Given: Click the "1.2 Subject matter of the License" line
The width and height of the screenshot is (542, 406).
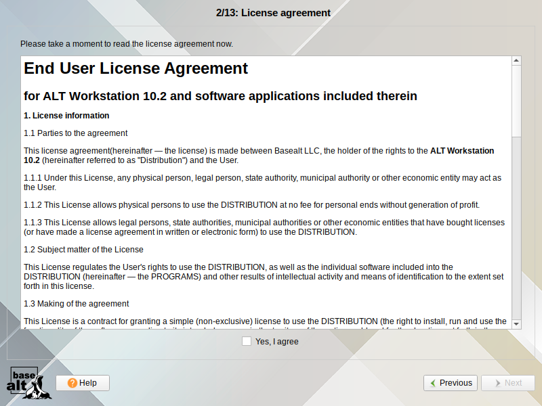Looking at the screenshot, I should [x=83, y=250].
